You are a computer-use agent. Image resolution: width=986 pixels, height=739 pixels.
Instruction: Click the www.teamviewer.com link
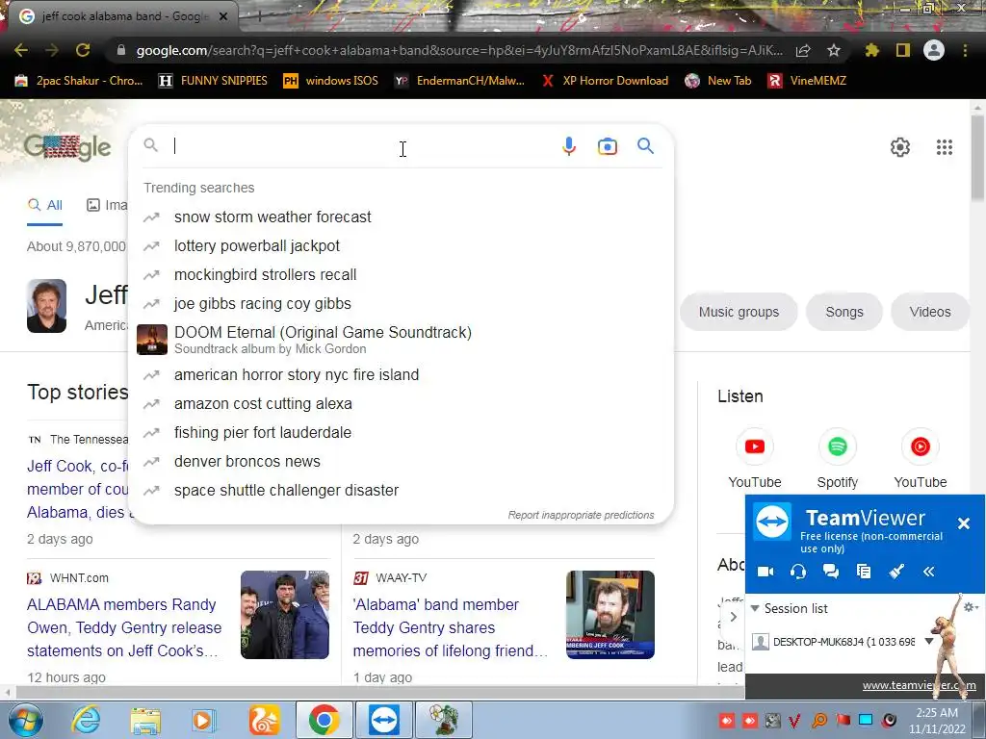pyautogui.click(x=919, y=685)
